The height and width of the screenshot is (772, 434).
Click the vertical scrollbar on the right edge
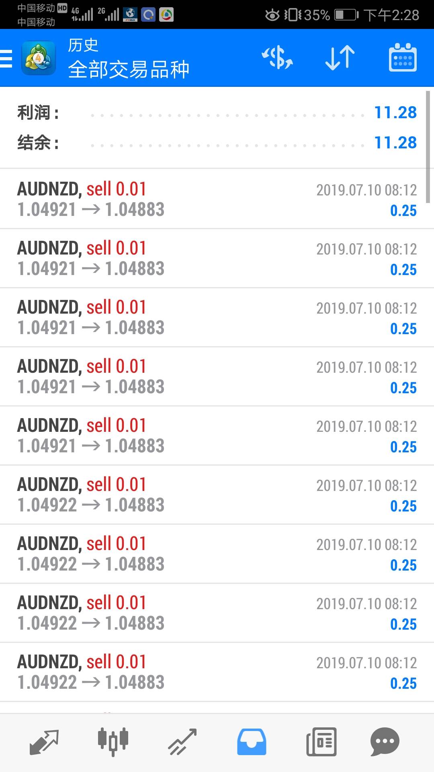click(428, 147)
